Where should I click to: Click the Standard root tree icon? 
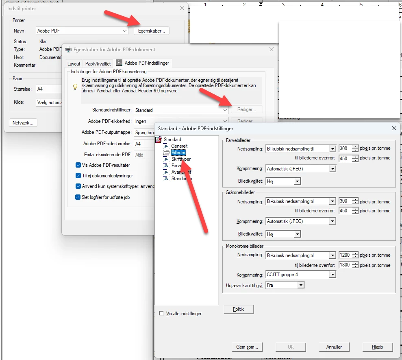tap(159, 140)
